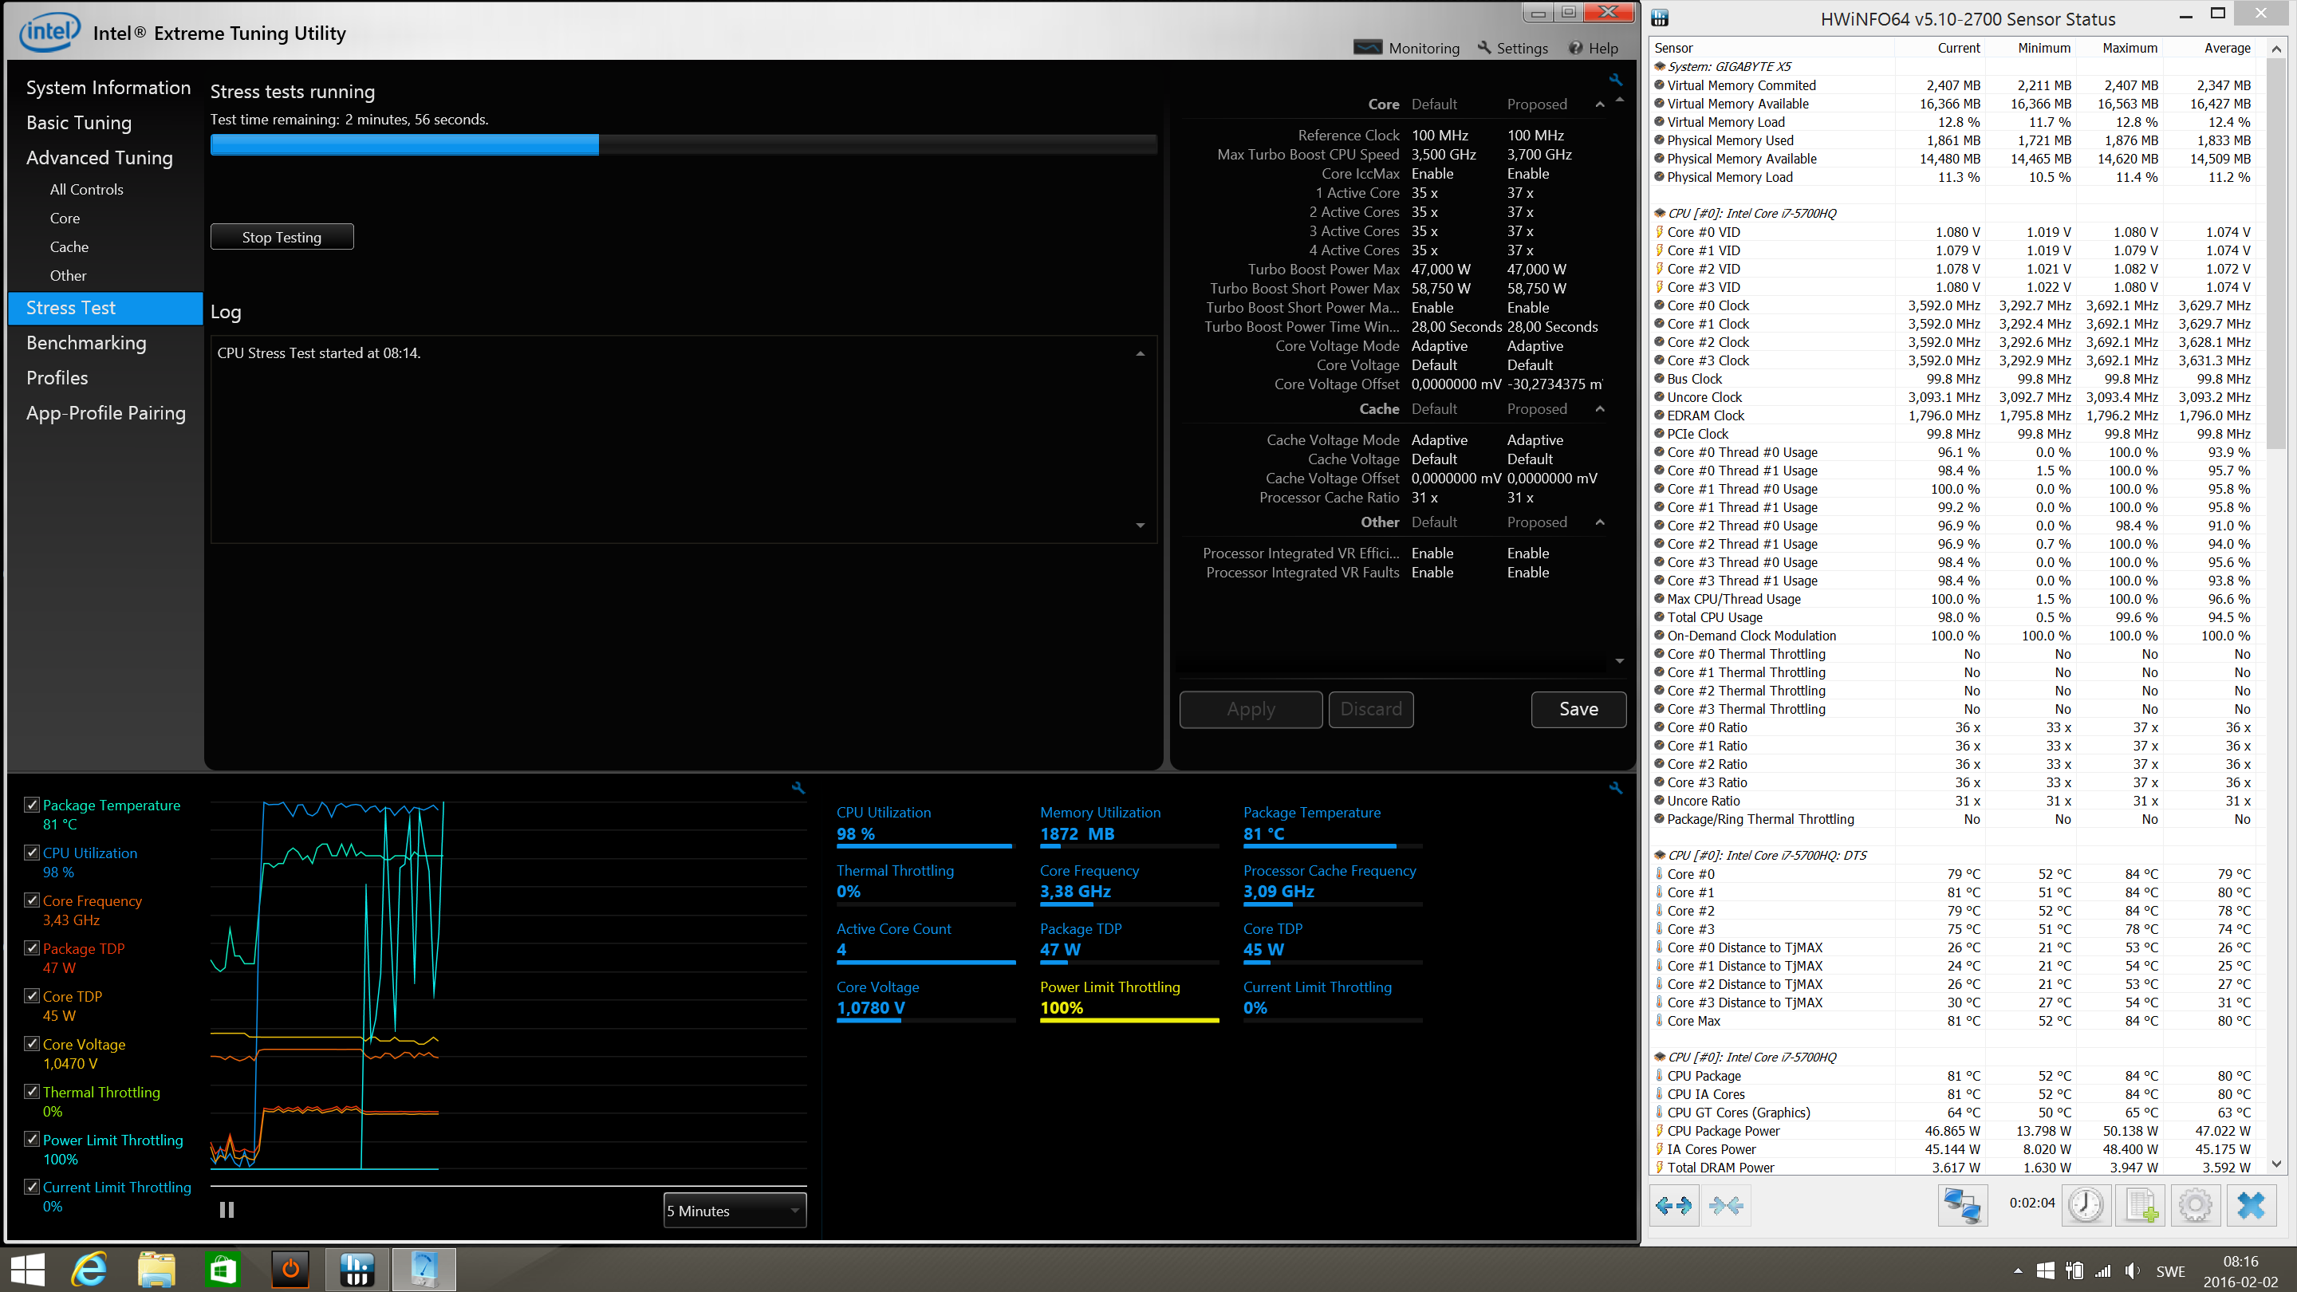Click wrench icon above the monitor value tiles
The width and height of the screenshot is (2297, 1292).
pos(1615,787)
